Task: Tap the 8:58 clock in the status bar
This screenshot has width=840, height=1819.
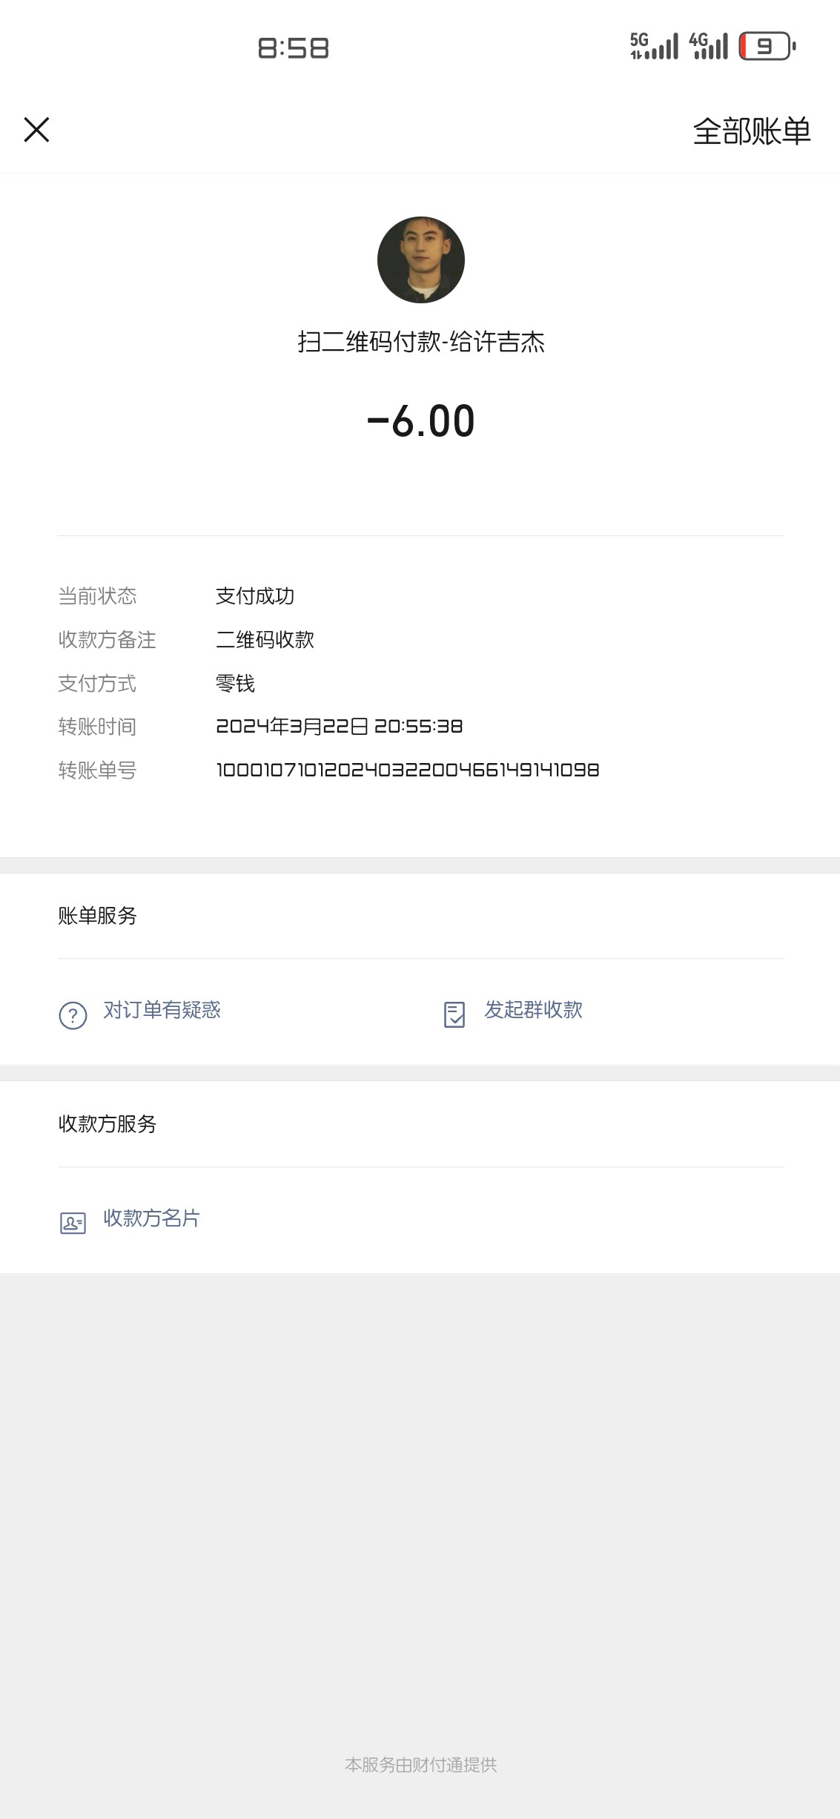Action: click(x=293, y=48)
